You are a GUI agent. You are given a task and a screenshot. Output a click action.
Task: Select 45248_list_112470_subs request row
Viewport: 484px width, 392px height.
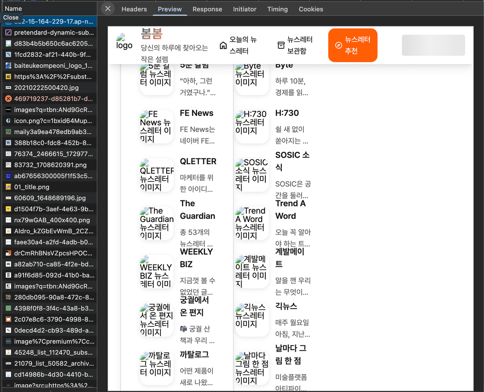[49, 353]
